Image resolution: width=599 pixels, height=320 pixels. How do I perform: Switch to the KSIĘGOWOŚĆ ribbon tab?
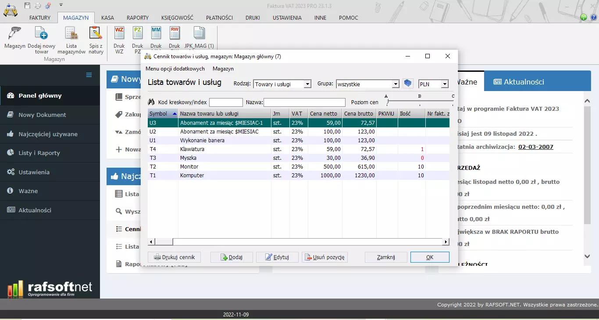point(177,18)
